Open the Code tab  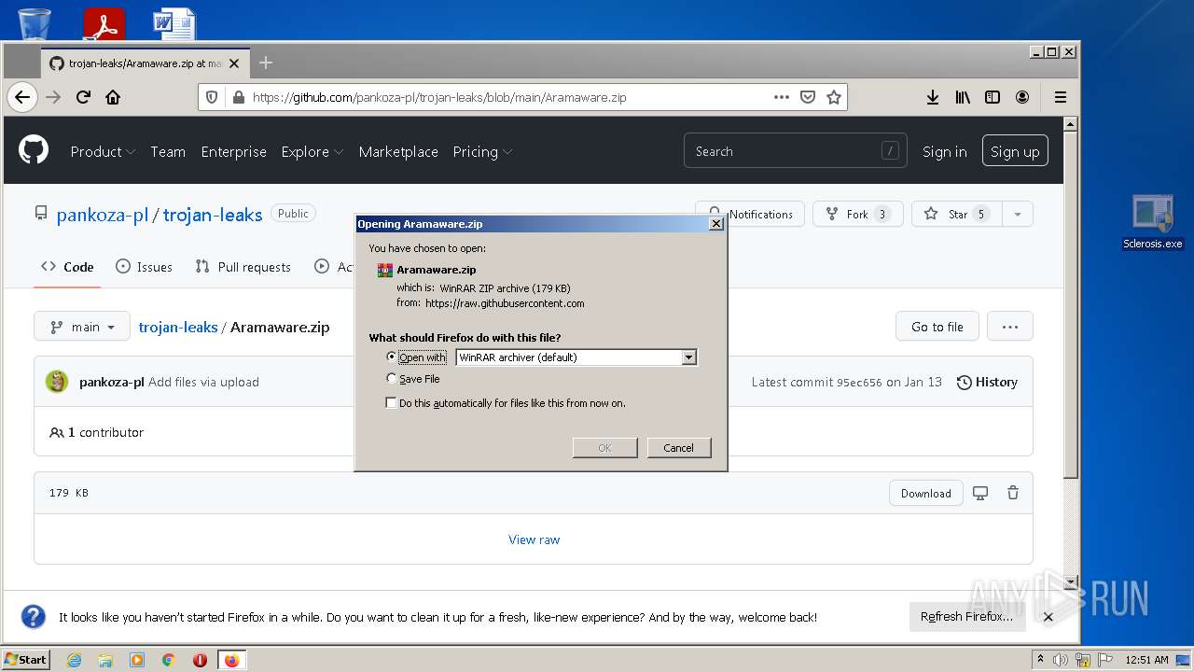tap(67, 267)
